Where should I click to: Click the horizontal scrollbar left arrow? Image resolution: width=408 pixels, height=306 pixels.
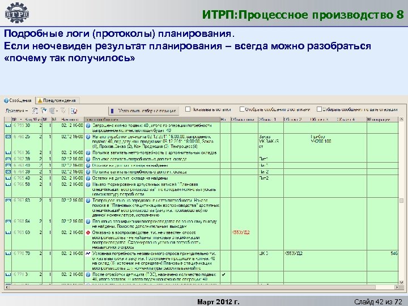tap(7, 287)
